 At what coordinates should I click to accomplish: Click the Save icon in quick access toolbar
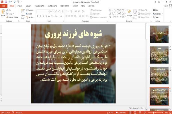(x=6, y=2)
